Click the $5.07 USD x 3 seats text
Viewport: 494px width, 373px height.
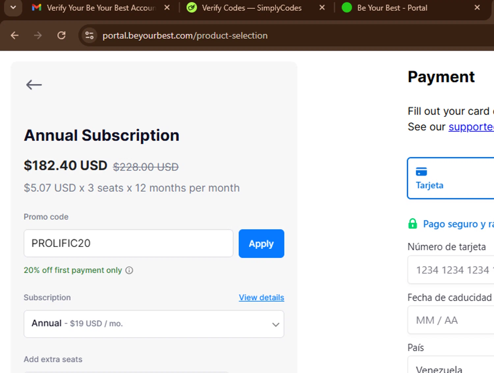132,188
